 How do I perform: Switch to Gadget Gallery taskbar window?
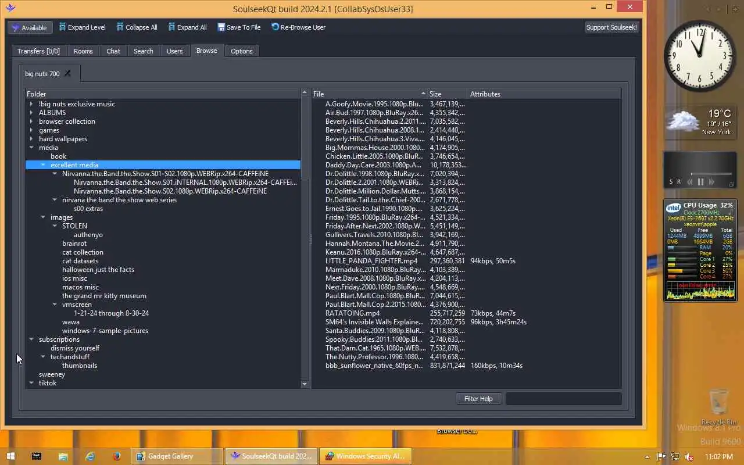tap(177, 456)
